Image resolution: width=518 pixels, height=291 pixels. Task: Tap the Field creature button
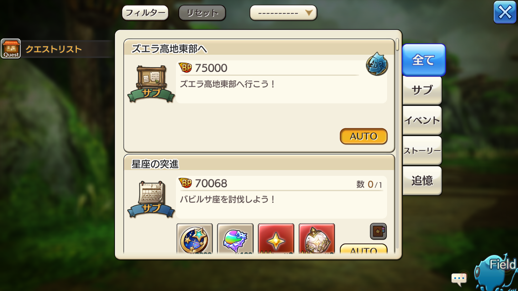pos(496,272)
